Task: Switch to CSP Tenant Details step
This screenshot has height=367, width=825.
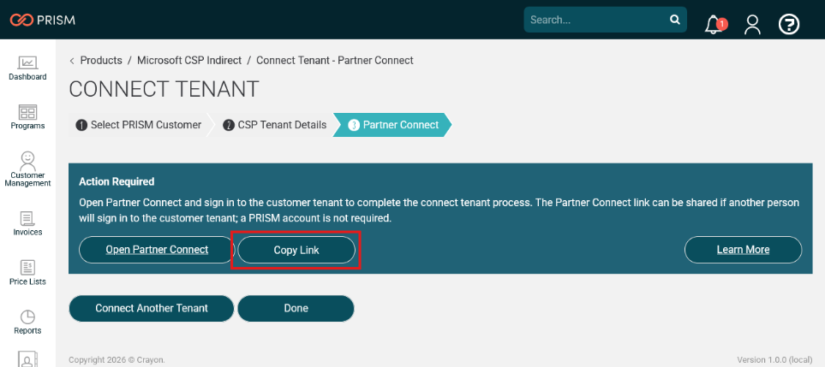Action: click(274, 125)
